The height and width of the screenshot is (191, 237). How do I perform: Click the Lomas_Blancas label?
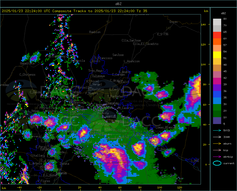pyautogui.click(x=166, y=127)
